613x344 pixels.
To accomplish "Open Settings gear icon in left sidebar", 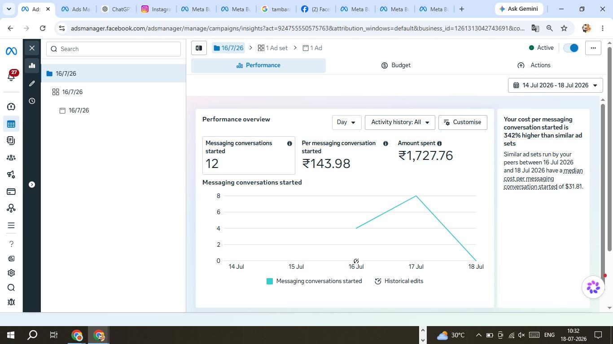I will 11,273.
